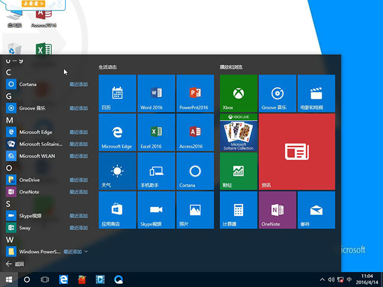
Task: Toggle Task View from the taskbar
Action: pos(45,279)
